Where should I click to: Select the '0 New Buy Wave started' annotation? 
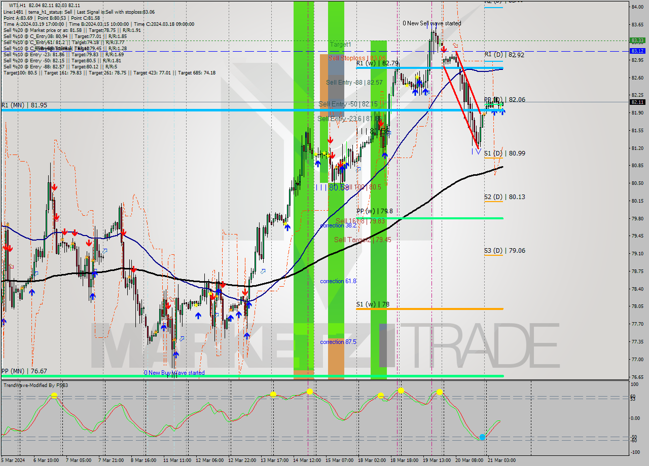coord(174,373)
